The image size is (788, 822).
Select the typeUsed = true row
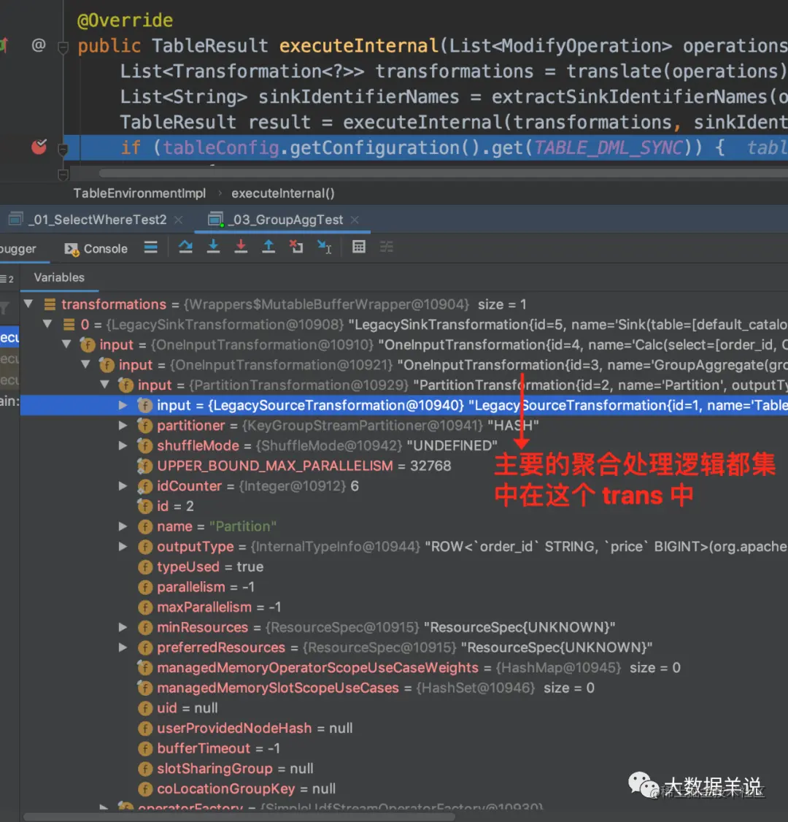[x=403, y=566]
